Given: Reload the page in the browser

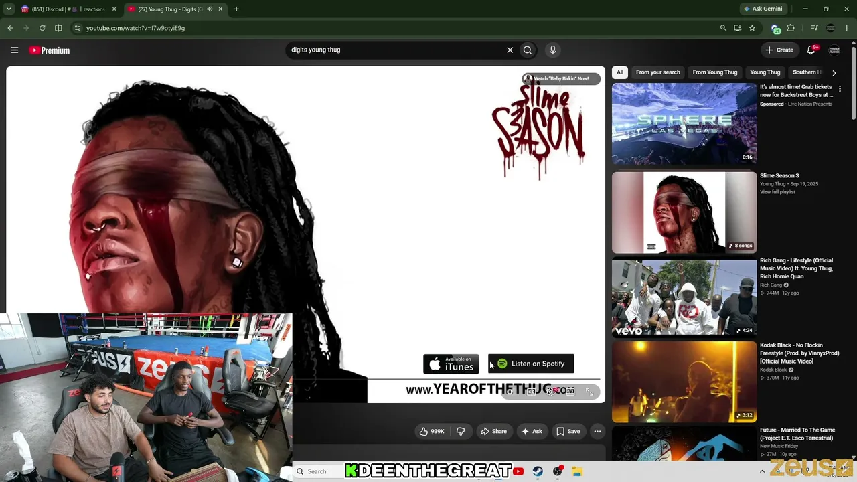Looking at the screenshot, I should [x=42, y=28].
